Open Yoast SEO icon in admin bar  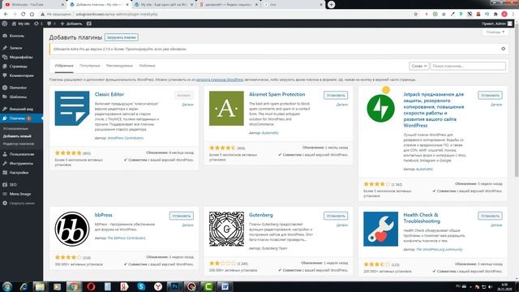89,24
